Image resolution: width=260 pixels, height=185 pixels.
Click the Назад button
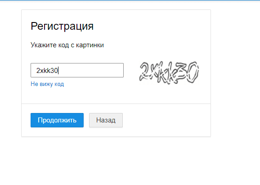(x=106, y=120)
